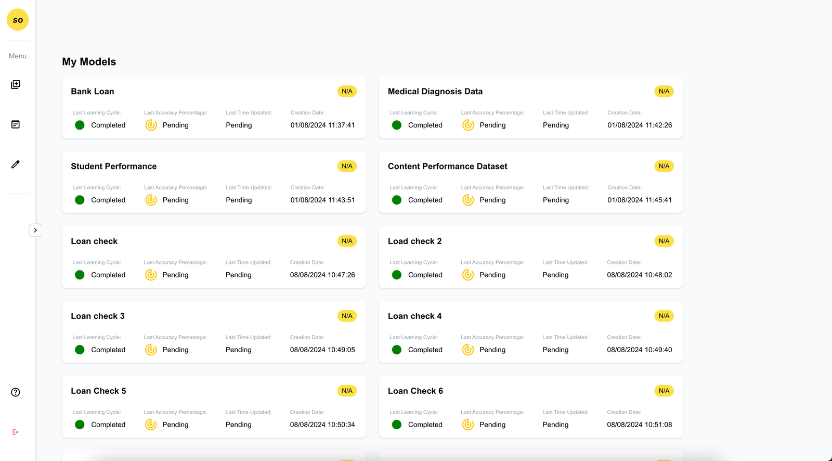Click the N/A badge on Student Performance
The image size is (832, 461).
(x=347, y=167)
